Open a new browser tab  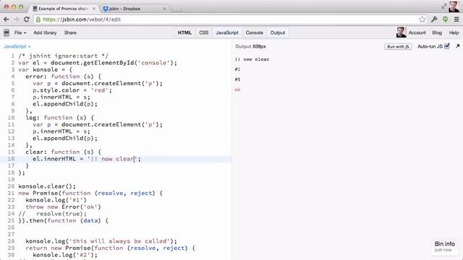(177, 9)
